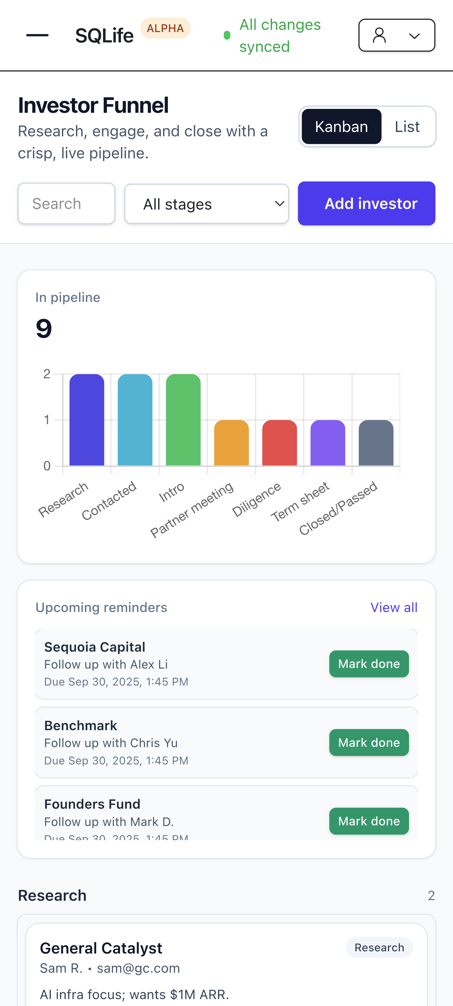Click the green sync status dot
Viewport: 453px width, 1006px height.
(227, 36)
